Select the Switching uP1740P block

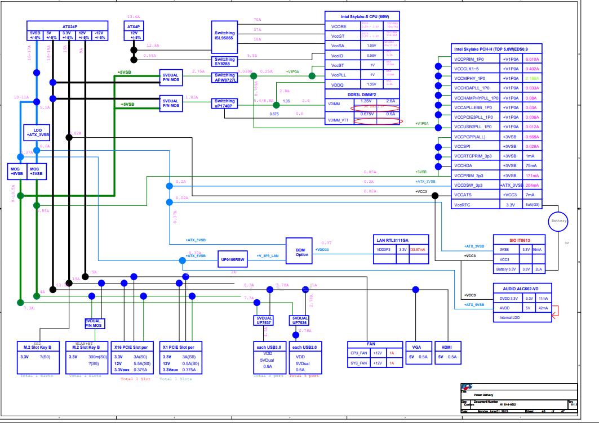coord(224,103)
